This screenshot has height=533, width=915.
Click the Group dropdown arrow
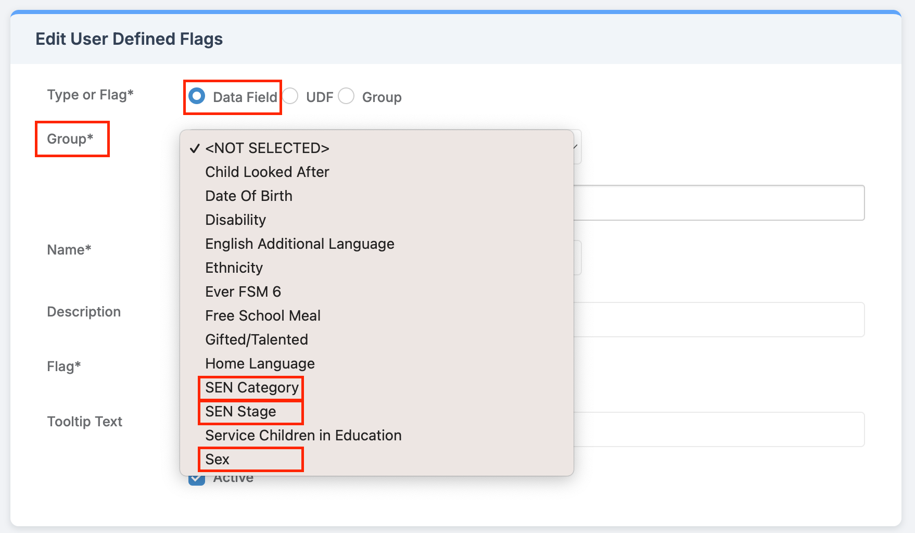[x=576, y=147]
